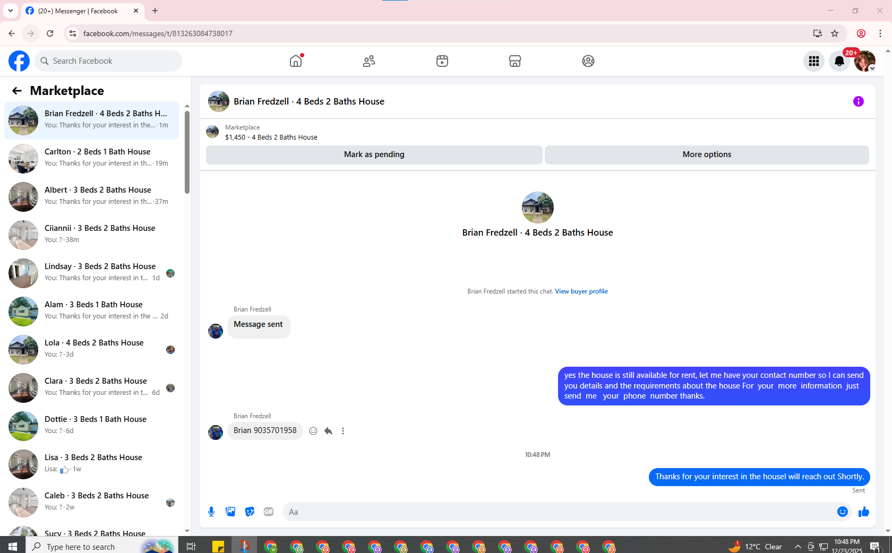Attach a photo or file
Viewport: 892px width, 553px height.
pos(230,512)
